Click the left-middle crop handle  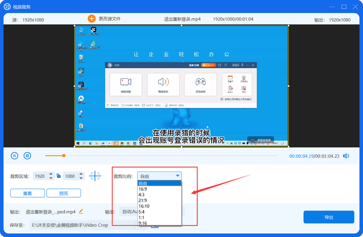pyautogui.click(x=74, y=86)
